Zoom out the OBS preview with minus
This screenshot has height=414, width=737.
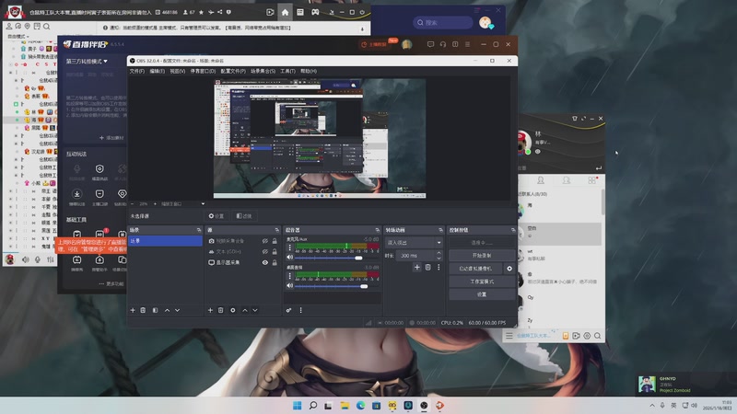point(132,204)
